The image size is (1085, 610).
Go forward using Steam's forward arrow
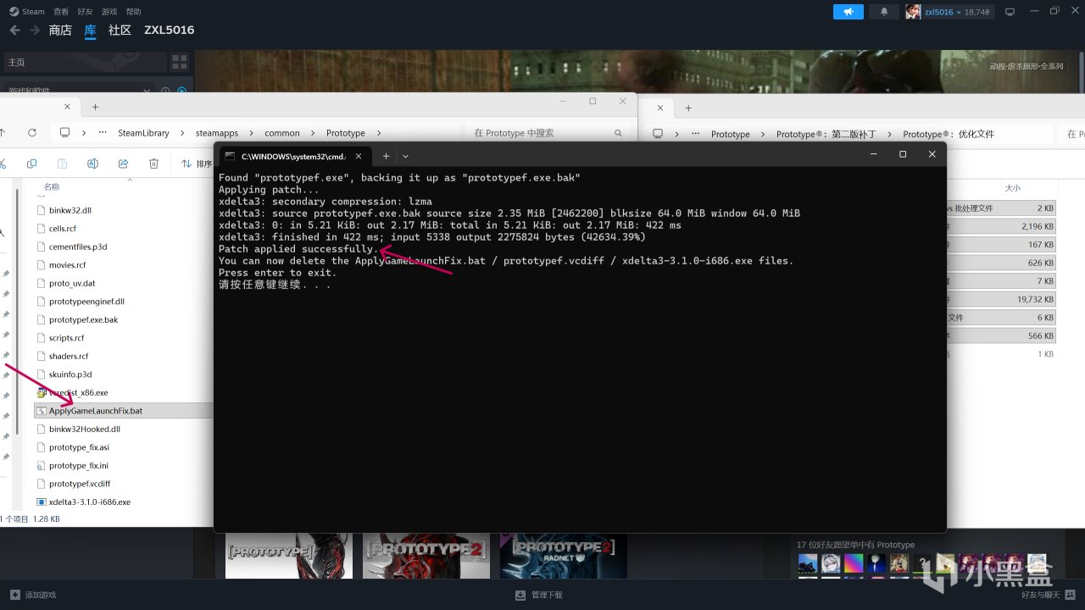tap(35, 30)
